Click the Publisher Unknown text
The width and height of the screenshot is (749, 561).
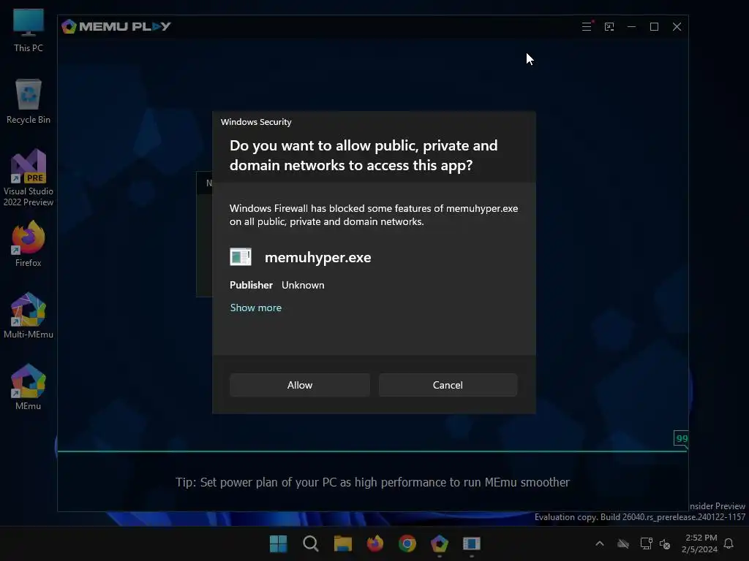coord(277,285)
